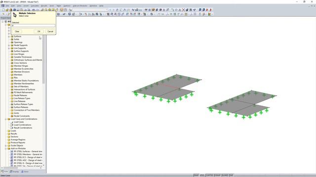Expand the Guide Objects tree node
This screenshot has width=316, height=177.
click(5, 146)
